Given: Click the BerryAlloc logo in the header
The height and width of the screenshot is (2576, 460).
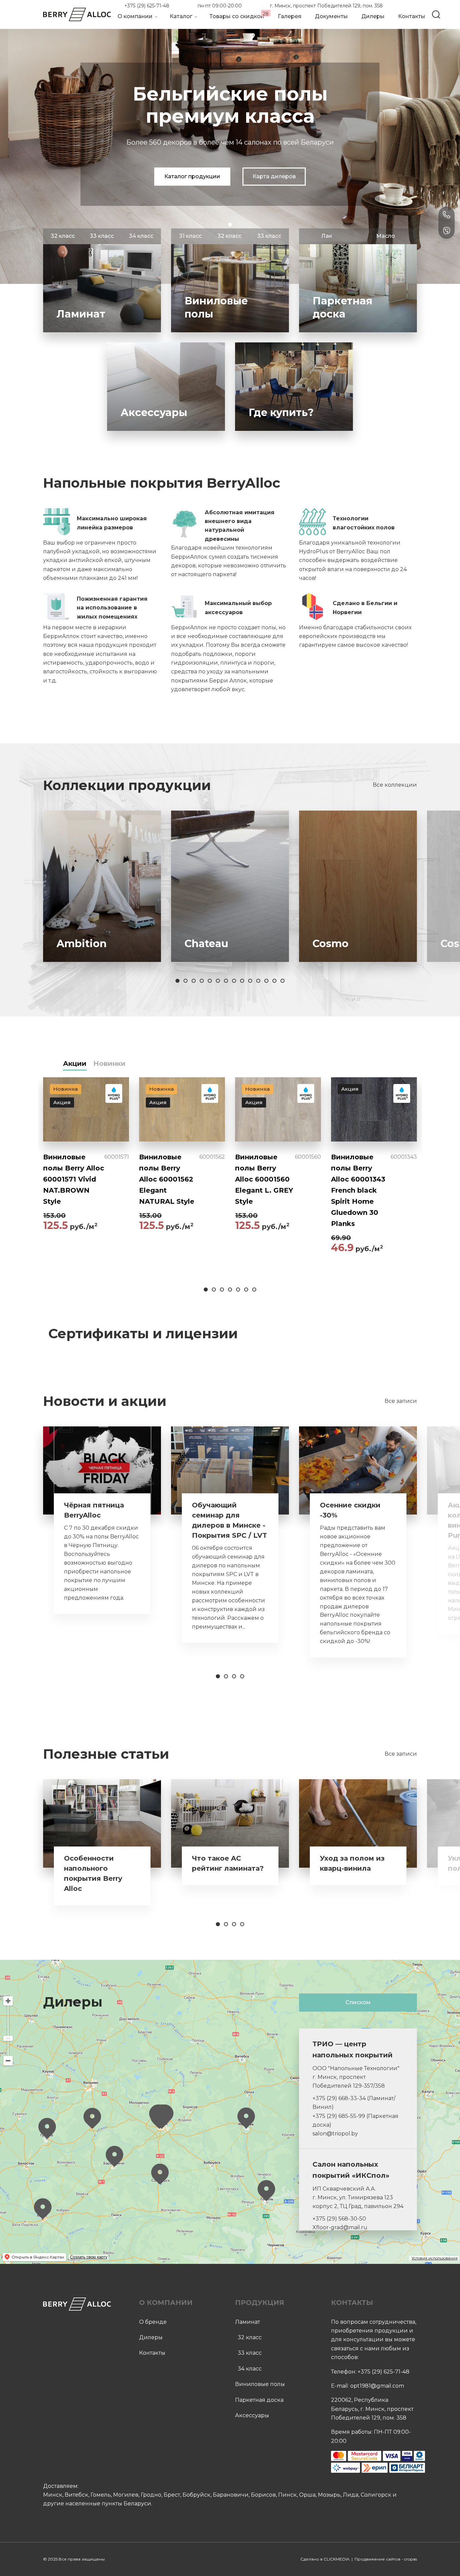Looking at the screenshot, I should pyautogui.click(x=76, y=14).
